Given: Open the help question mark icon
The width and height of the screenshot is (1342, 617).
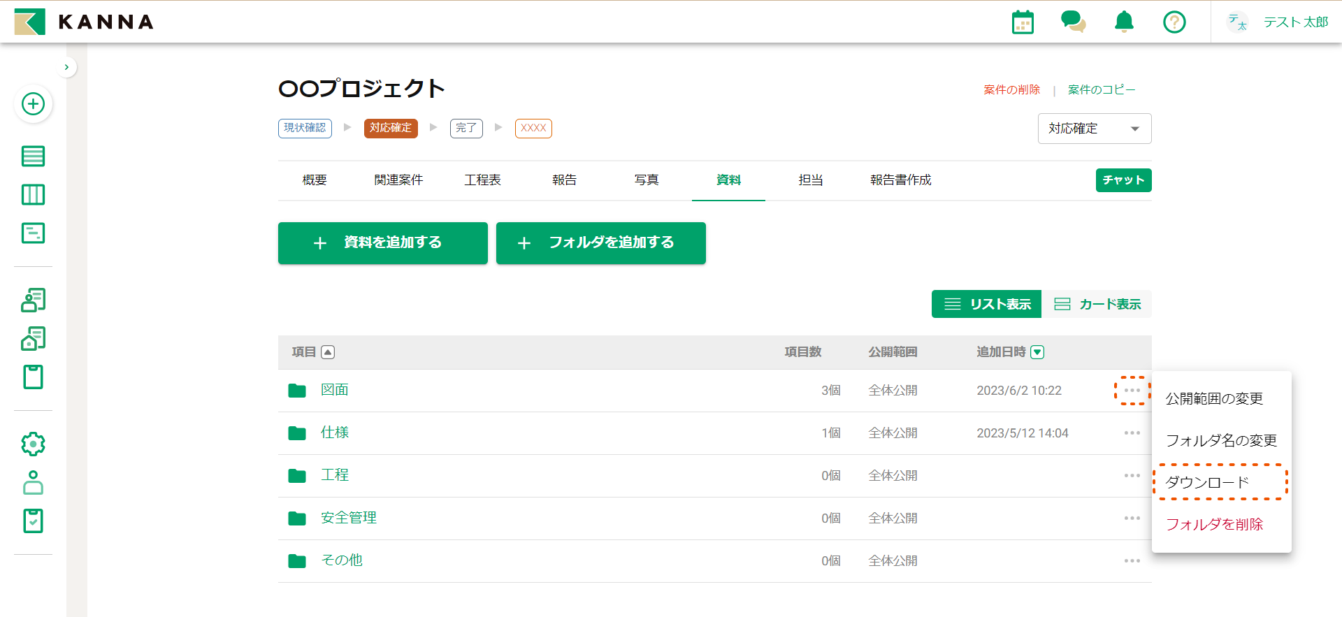Looking at the screenshot, I should pos(1174,22).
